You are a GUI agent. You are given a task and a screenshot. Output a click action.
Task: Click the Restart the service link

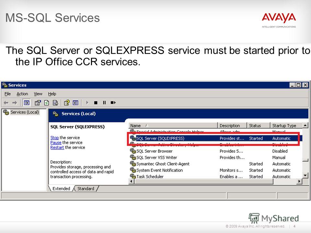[57, 148]
